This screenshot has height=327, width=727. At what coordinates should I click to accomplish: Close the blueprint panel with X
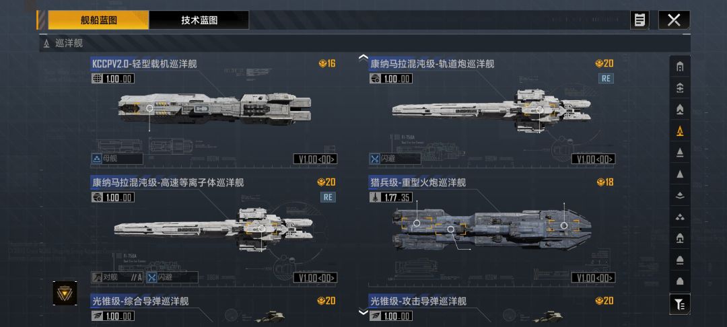(x=674, y=20)
